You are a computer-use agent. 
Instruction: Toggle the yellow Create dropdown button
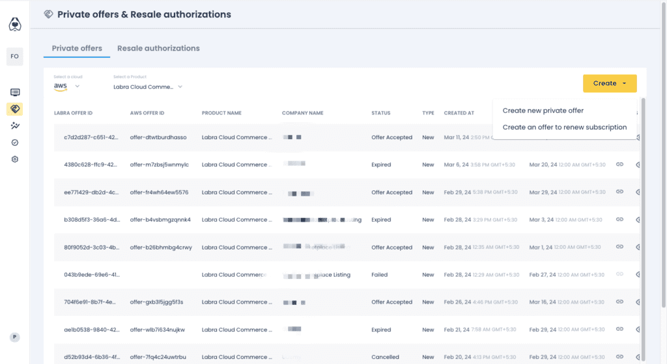(610, 83)
